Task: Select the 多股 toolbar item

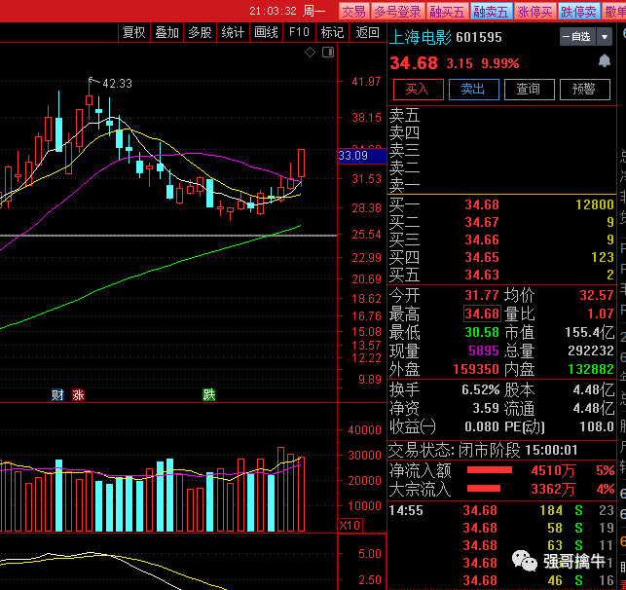Action: coord(200,32)
